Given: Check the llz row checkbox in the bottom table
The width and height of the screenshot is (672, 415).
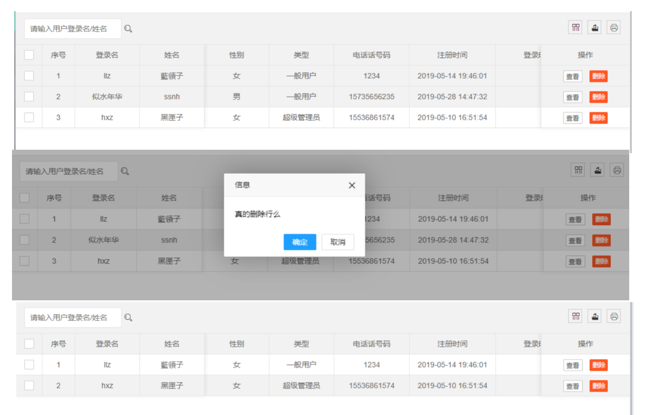Looking at the screenshot, I should coord(29,365).
